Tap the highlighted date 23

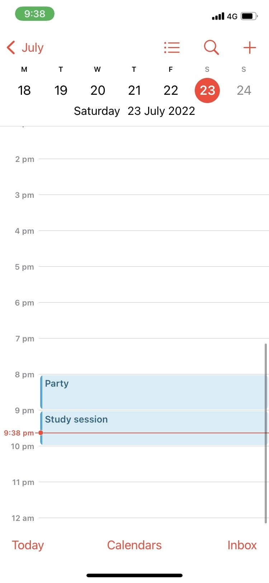pos(207,90)
